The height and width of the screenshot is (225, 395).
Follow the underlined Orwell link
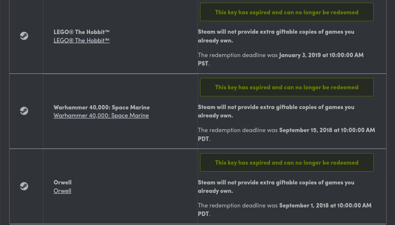click(x=62, y=191)
